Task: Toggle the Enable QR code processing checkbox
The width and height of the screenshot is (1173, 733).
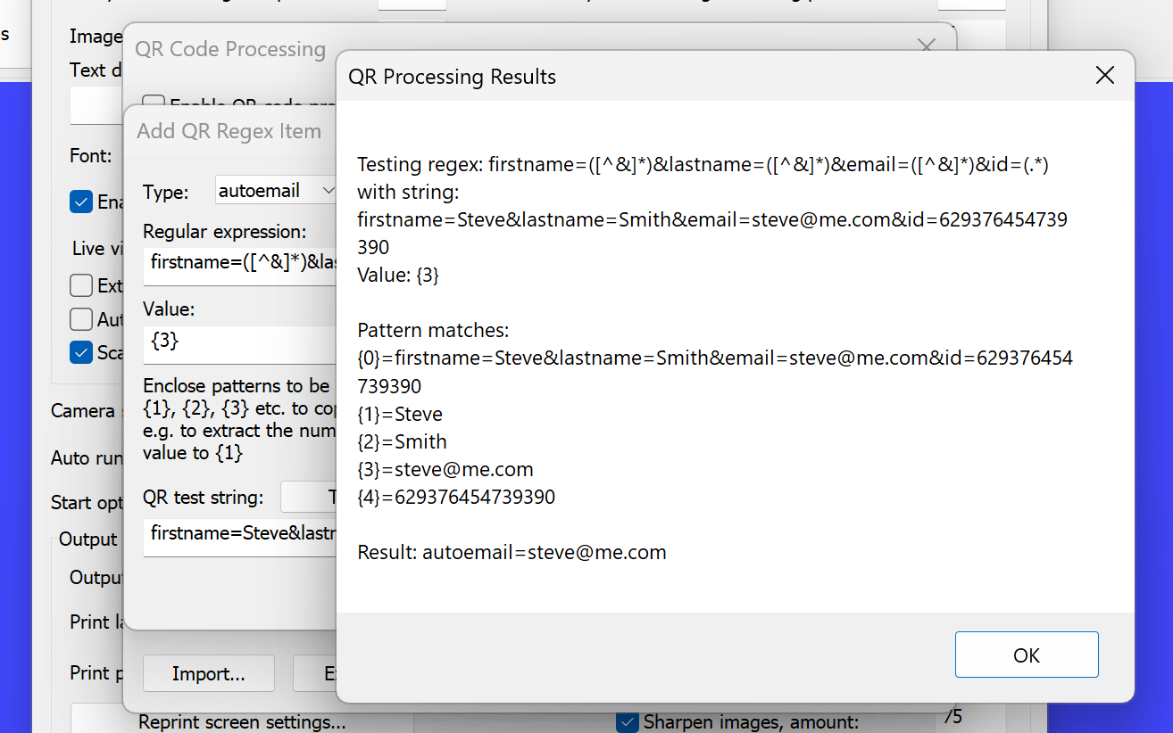Action: (153, 103)
